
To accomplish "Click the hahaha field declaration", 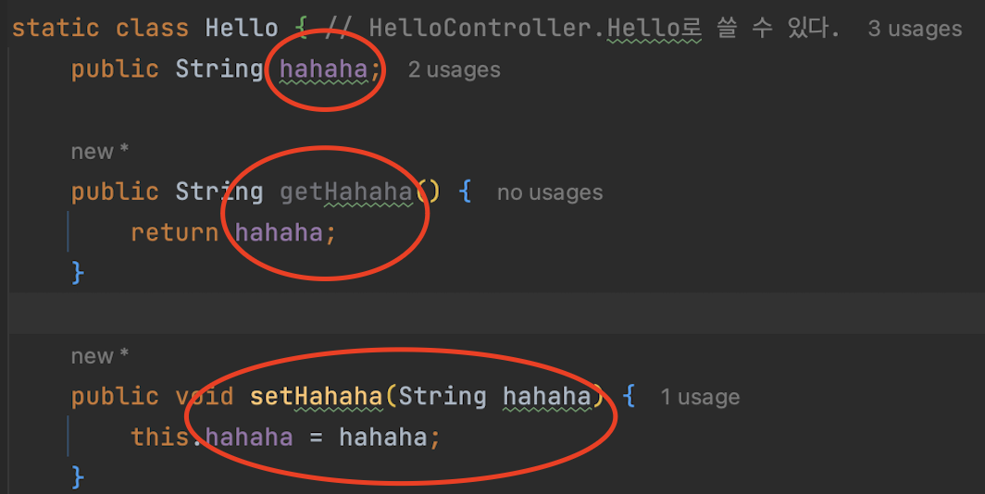I will click(x=323, y=69).
